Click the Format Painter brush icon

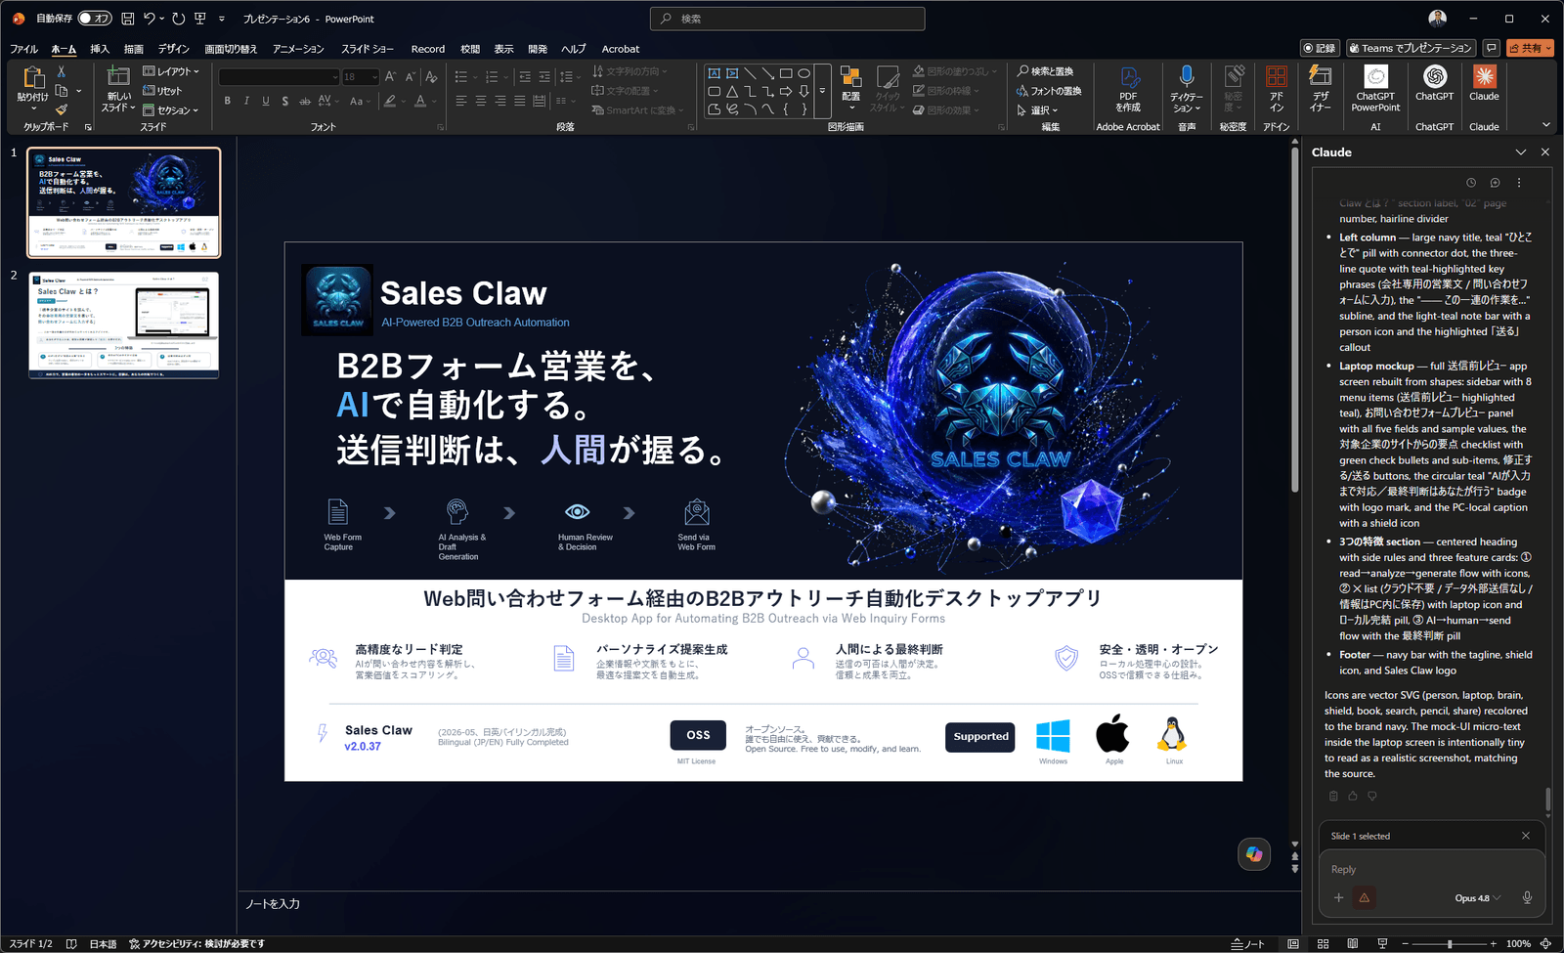pos(62,109)
